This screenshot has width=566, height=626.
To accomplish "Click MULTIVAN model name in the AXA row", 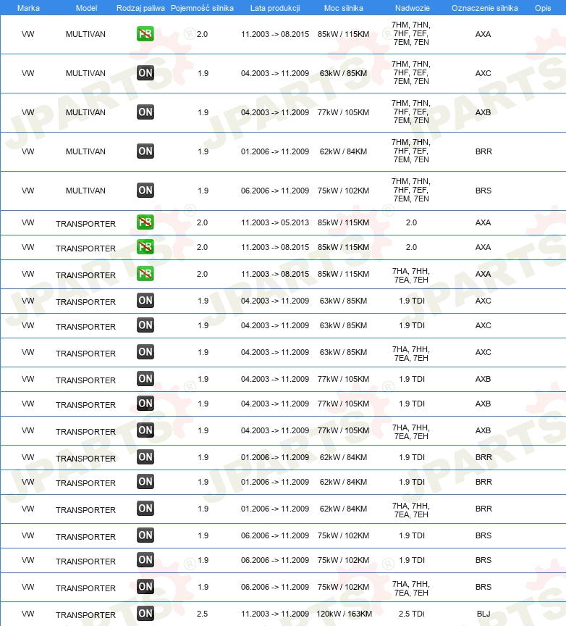I will click(85, 34).
